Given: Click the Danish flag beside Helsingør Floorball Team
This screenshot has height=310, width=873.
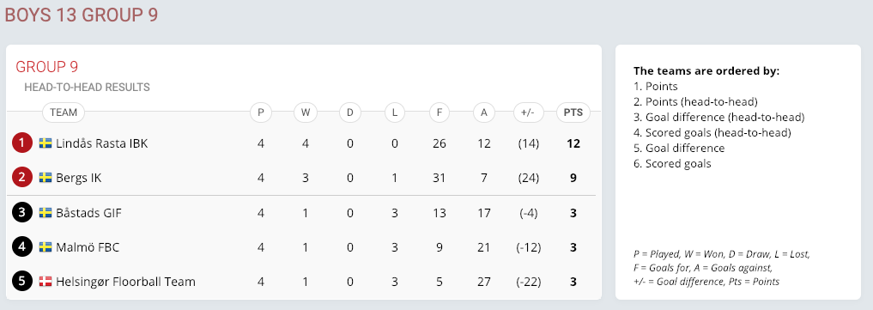Looking at the screenshot, I should click(45, 282).
